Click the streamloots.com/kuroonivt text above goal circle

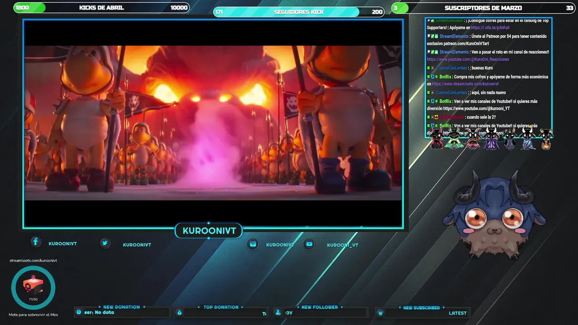pos(33,260)
